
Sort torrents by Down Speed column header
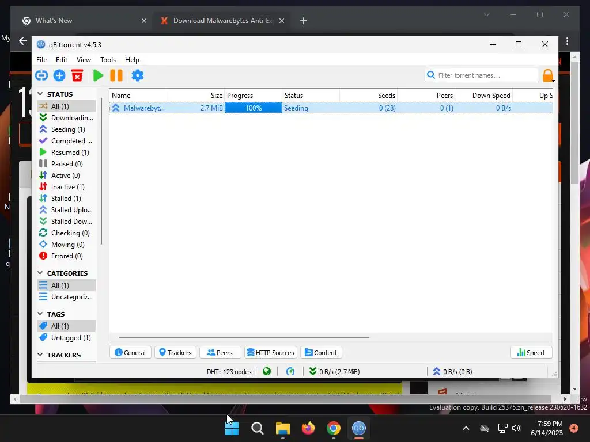[x=484, y=96]
